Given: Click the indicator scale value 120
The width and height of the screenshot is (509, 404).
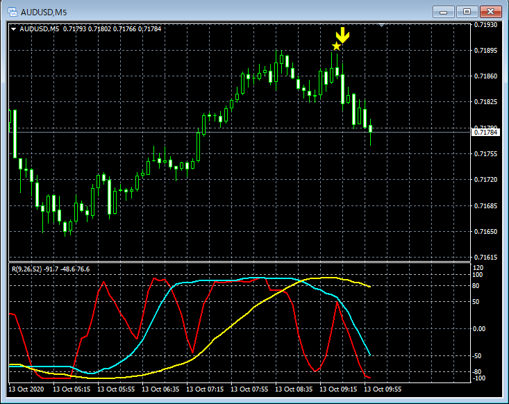Looking at the screenshot, I should pyautogui.click(x=478, y=268).
